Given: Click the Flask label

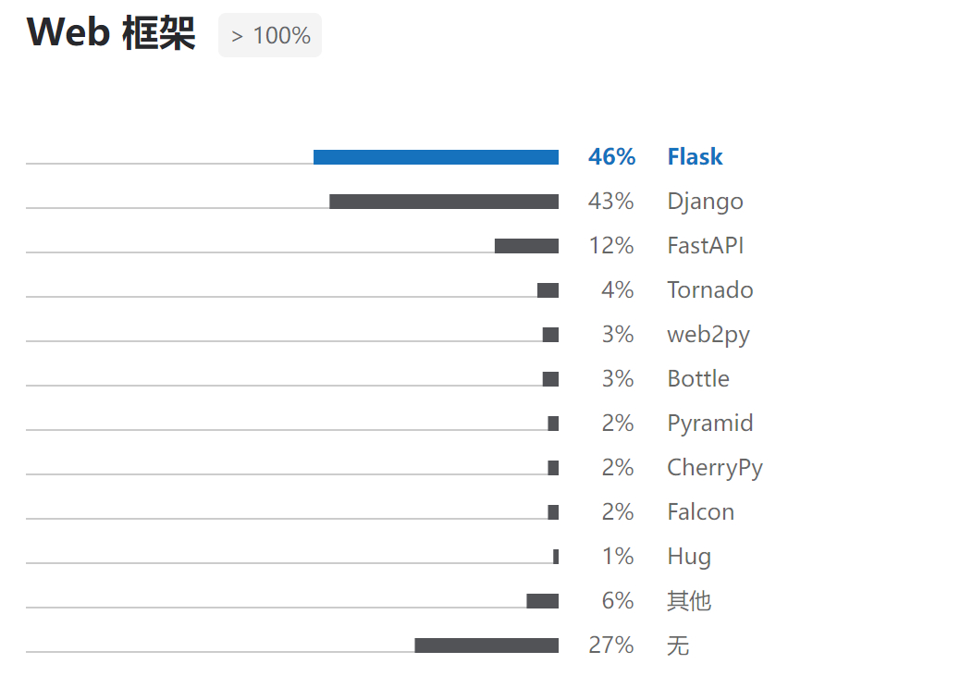Looking at the screenshot, I should coord(695,157).
